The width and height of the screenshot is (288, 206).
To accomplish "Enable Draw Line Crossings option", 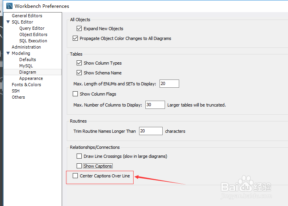I will click(79, 156).
